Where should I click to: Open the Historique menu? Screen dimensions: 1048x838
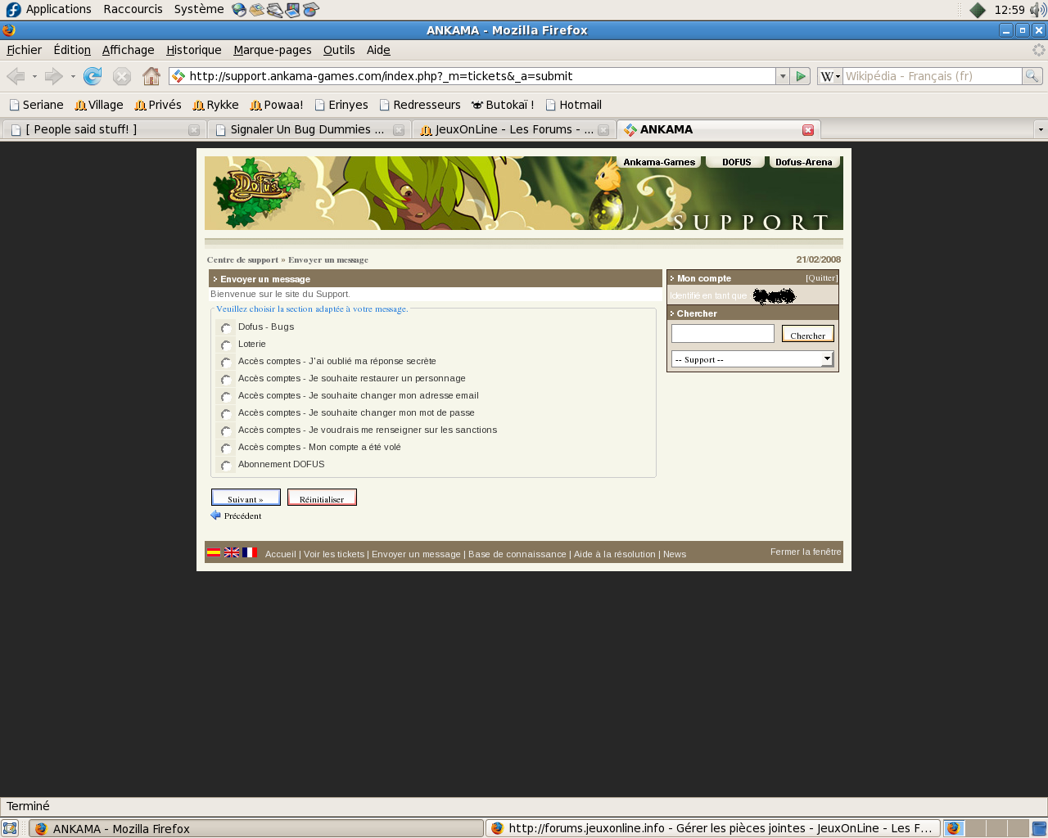click(193, 50)
